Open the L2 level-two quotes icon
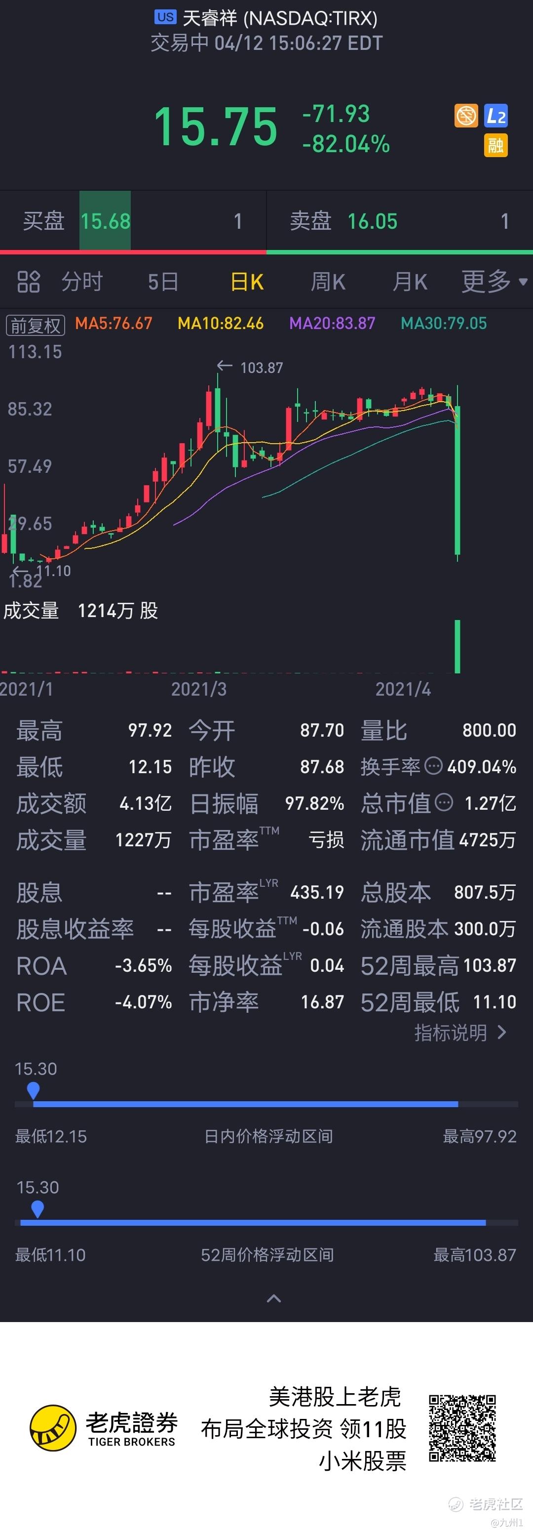Viewport: 533px width, 1535px height. [x=495, y=116]
